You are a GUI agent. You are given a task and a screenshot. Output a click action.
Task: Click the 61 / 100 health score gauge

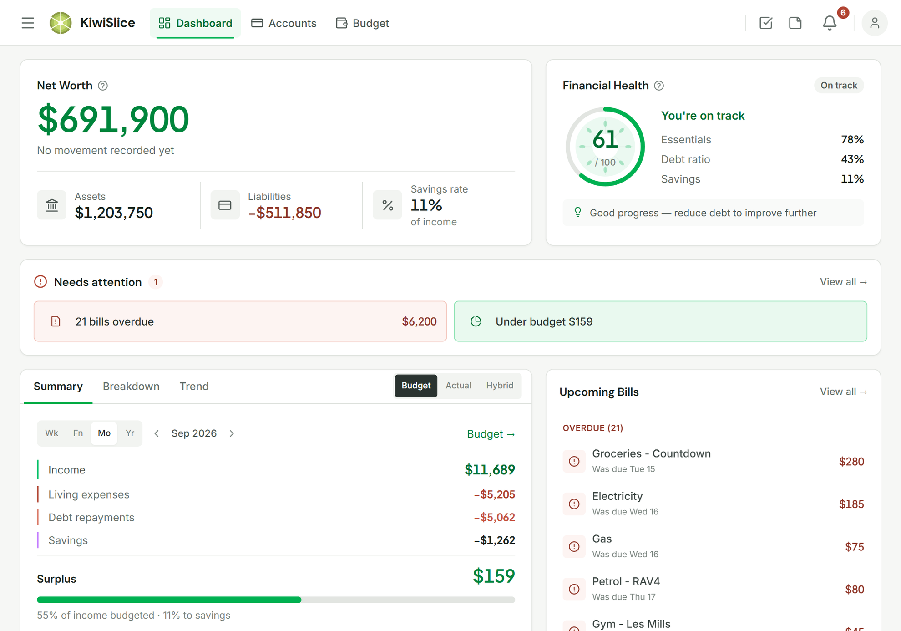[x=605, y=147]
